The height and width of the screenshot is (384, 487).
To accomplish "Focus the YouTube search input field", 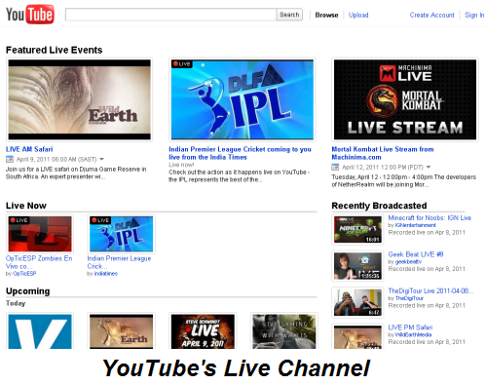I will pyautogui.click(x=170, y=15).
